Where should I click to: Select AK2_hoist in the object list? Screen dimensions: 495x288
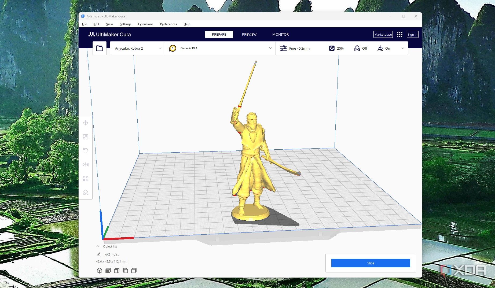pyautogui.click(x=112, y=254)
